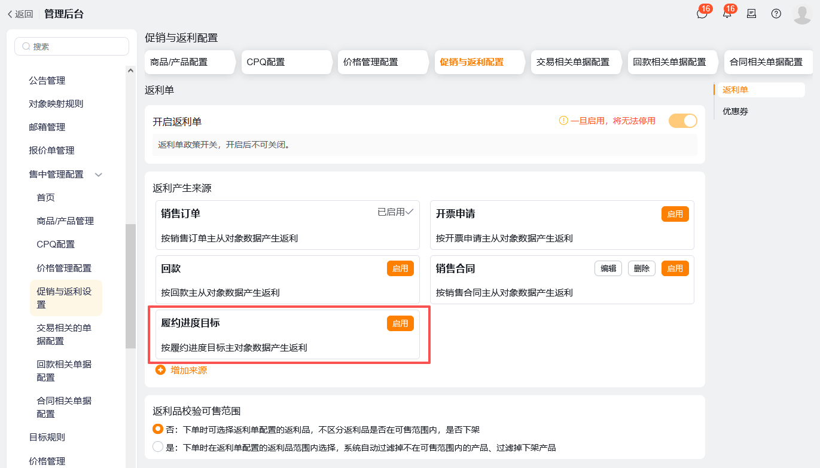Click the back arrow 返回
The height and width of the screenshot is (468, 820).
point(20,14)
